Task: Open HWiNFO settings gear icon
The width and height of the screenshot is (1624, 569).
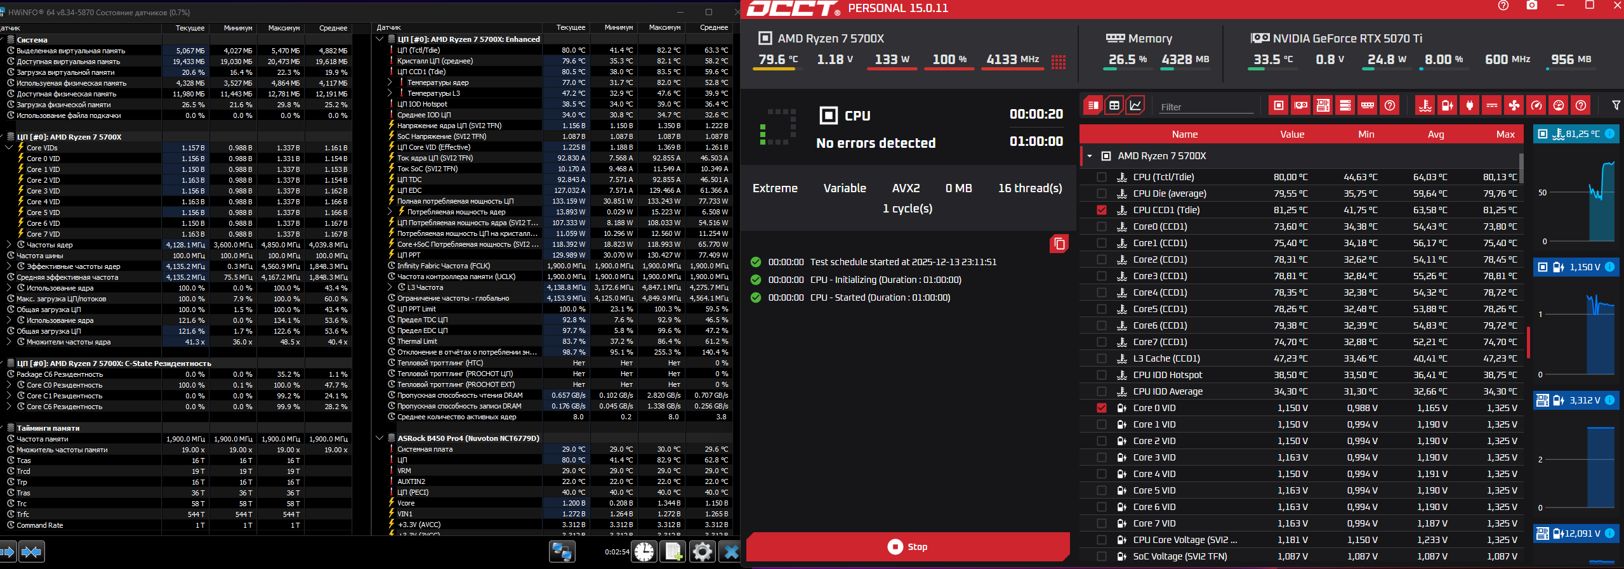Action: click(702, 552)
